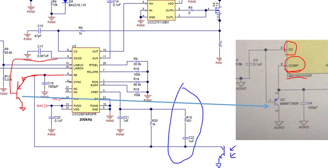328x168 pixels.
Task: Click the IN- pin label
Action: pos(151,10)
